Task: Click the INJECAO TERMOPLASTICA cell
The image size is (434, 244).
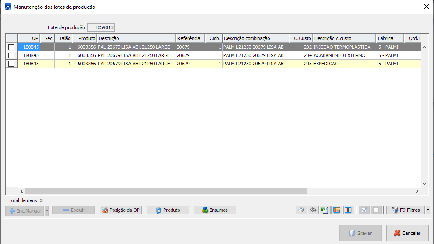Action: (x=344, y=47)
